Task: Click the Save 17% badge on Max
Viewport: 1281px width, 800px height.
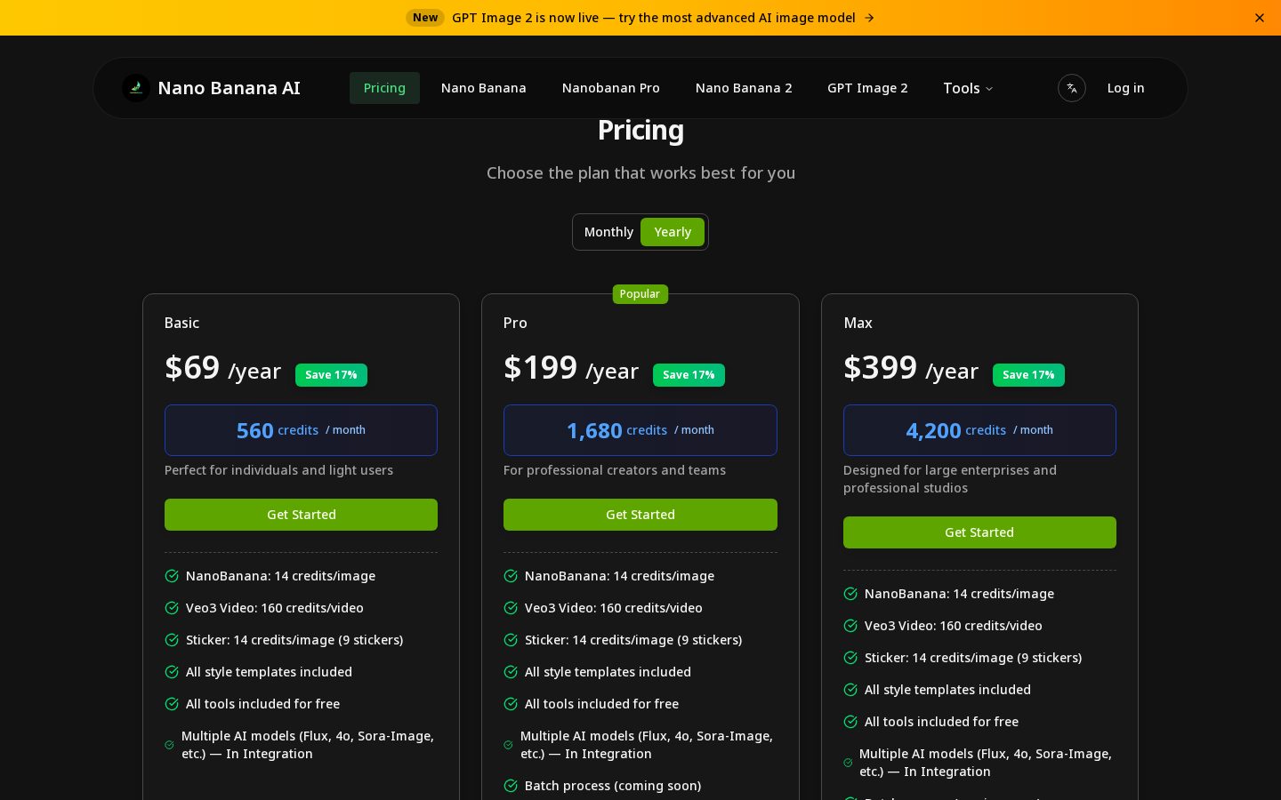Action: click(x=1028, y=375)
